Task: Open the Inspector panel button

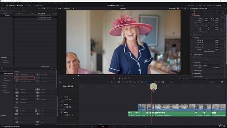Action: (217, 5)
